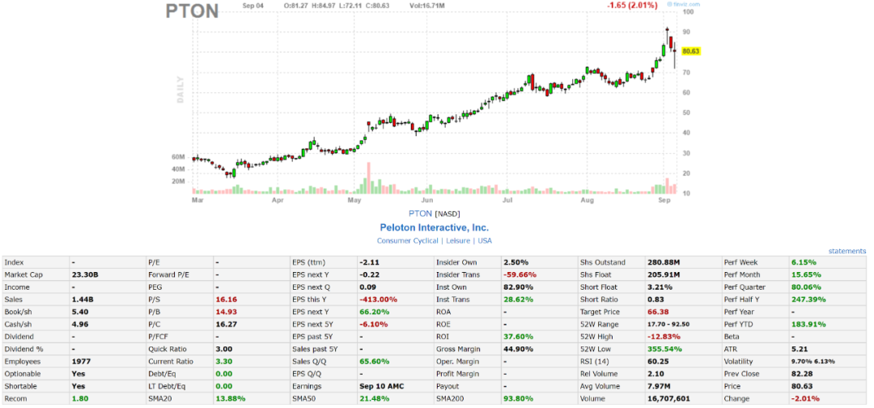Click the Earnings date Sep 10 AMC
Viewport: 874px width, 408px height.
click(381, 385)
